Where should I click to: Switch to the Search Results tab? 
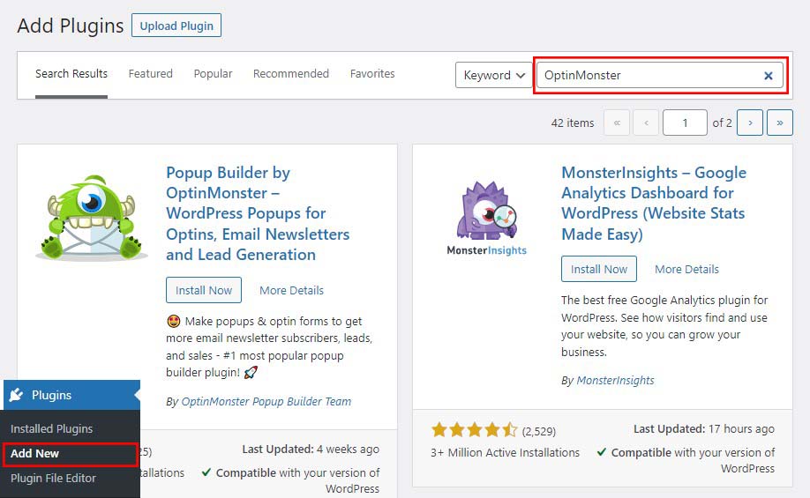(x=71, y=74)
